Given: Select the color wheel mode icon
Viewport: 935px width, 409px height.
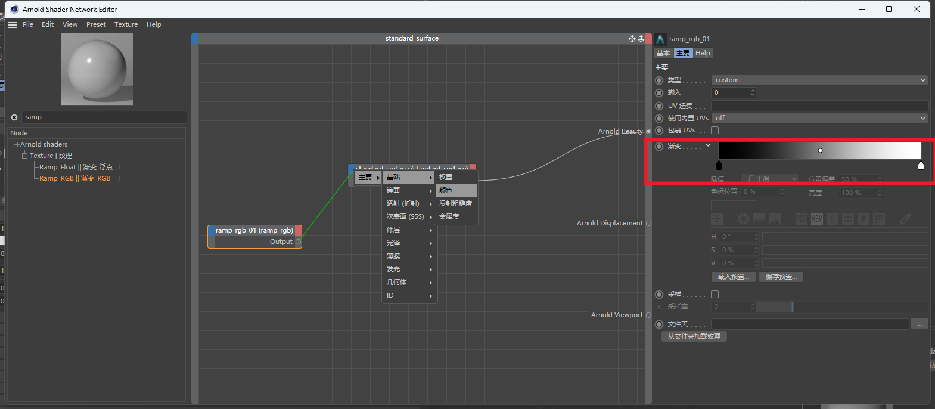Looking at the screenshot, I should tap(744, 219).
